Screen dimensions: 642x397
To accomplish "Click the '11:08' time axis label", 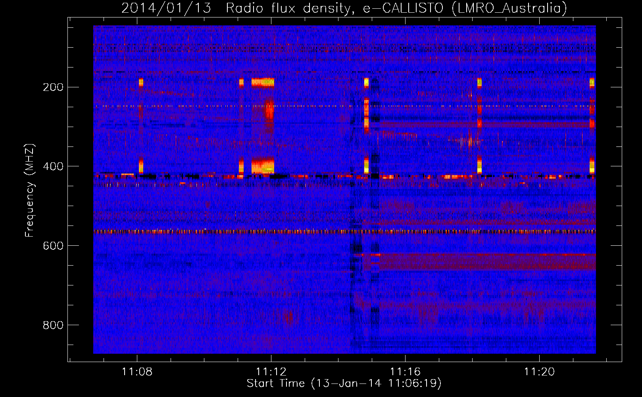I will pos(137,372).
